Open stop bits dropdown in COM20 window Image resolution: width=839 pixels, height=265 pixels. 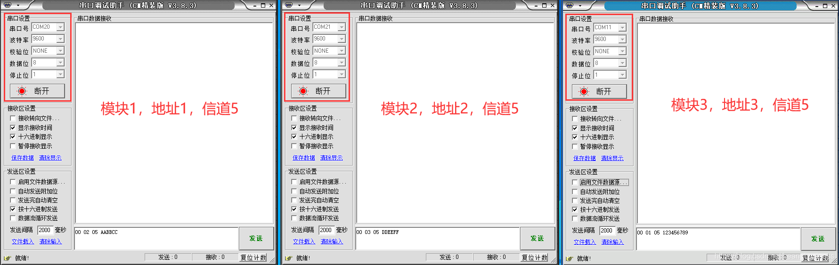pyautogui.click(x=60, y=74)
